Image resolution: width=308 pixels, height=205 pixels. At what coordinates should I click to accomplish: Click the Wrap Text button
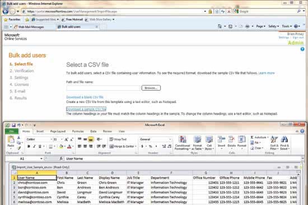(118, 139)
